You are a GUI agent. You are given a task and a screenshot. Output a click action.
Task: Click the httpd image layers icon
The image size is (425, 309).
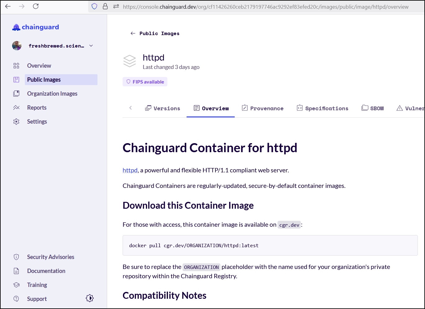click(x=129, y=61)
